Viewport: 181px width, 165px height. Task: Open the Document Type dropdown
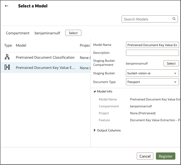152,82
